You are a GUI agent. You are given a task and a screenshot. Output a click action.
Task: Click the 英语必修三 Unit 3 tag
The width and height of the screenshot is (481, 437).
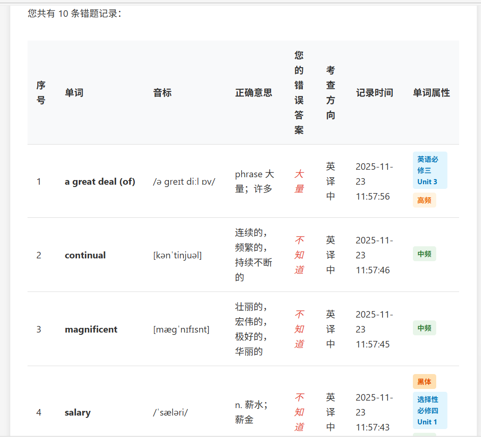pos(430,170)
